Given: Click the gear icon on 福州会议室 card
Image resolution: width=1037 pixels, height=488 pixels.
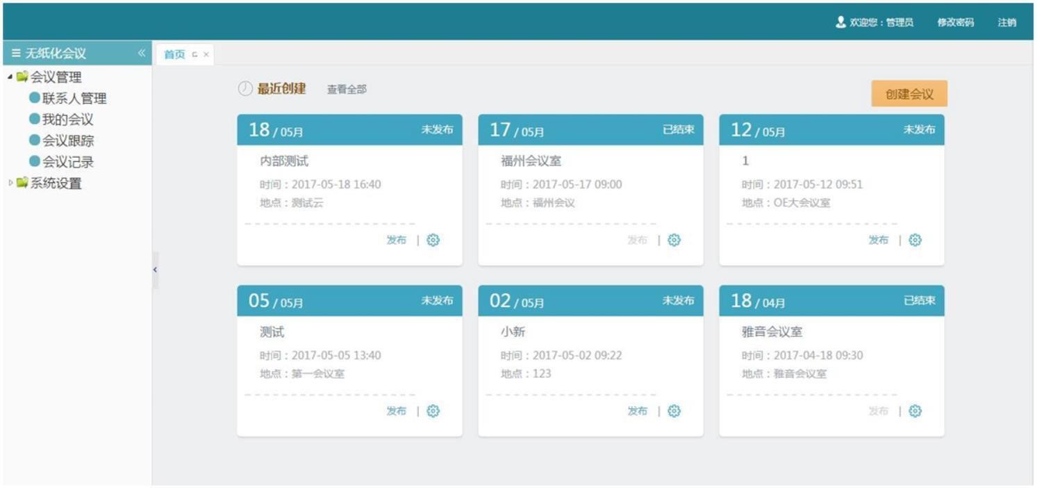Looking at the screenshot, I should [x=673, y=240].
